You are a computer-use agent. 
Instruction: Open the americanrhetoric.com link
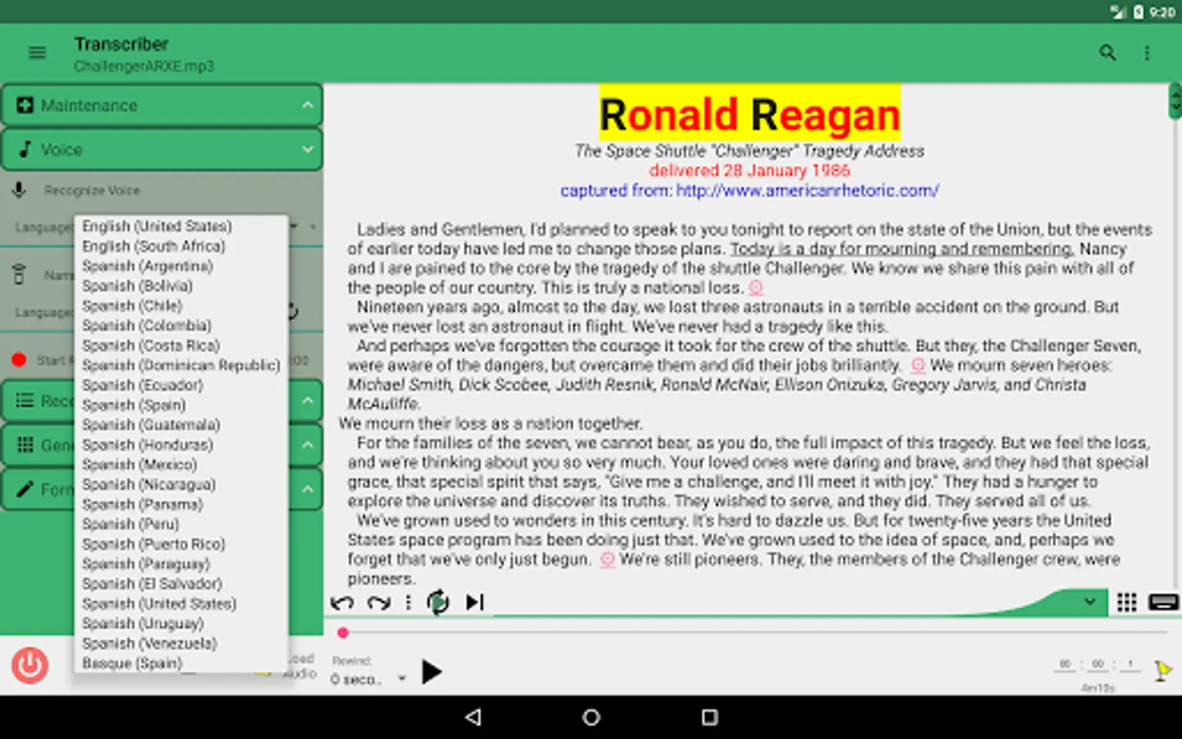pyautogui.click(x=808, y=190)
